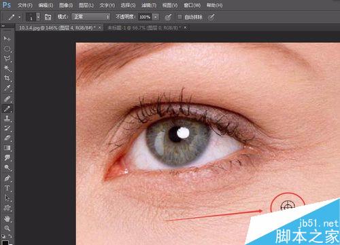Open the blending Mode dropdown
Screen dimensions: 340x245
pyautogui.click(x=91, y=17)
